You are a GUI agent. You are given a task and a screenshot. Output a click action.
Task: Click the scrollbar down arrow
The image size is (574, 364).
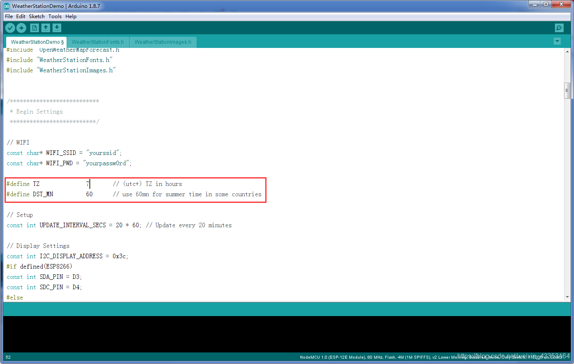pyautogui.click(x=567, y=297)
